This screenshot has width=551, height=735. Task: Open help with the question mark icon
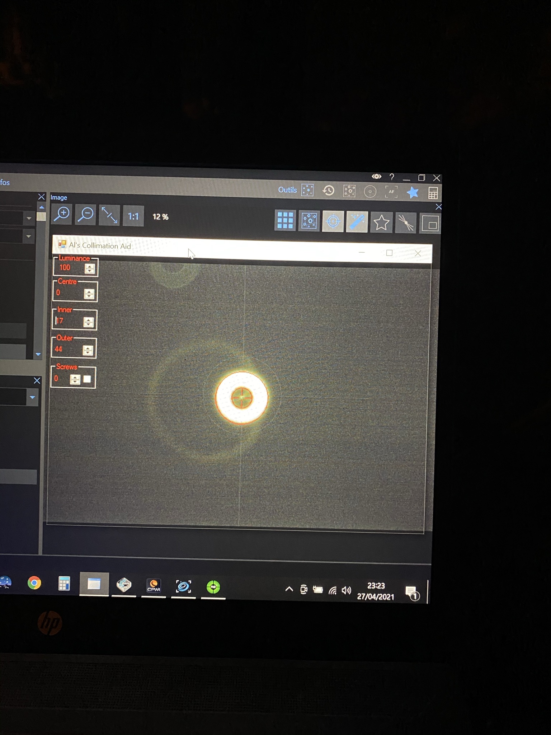392,177
